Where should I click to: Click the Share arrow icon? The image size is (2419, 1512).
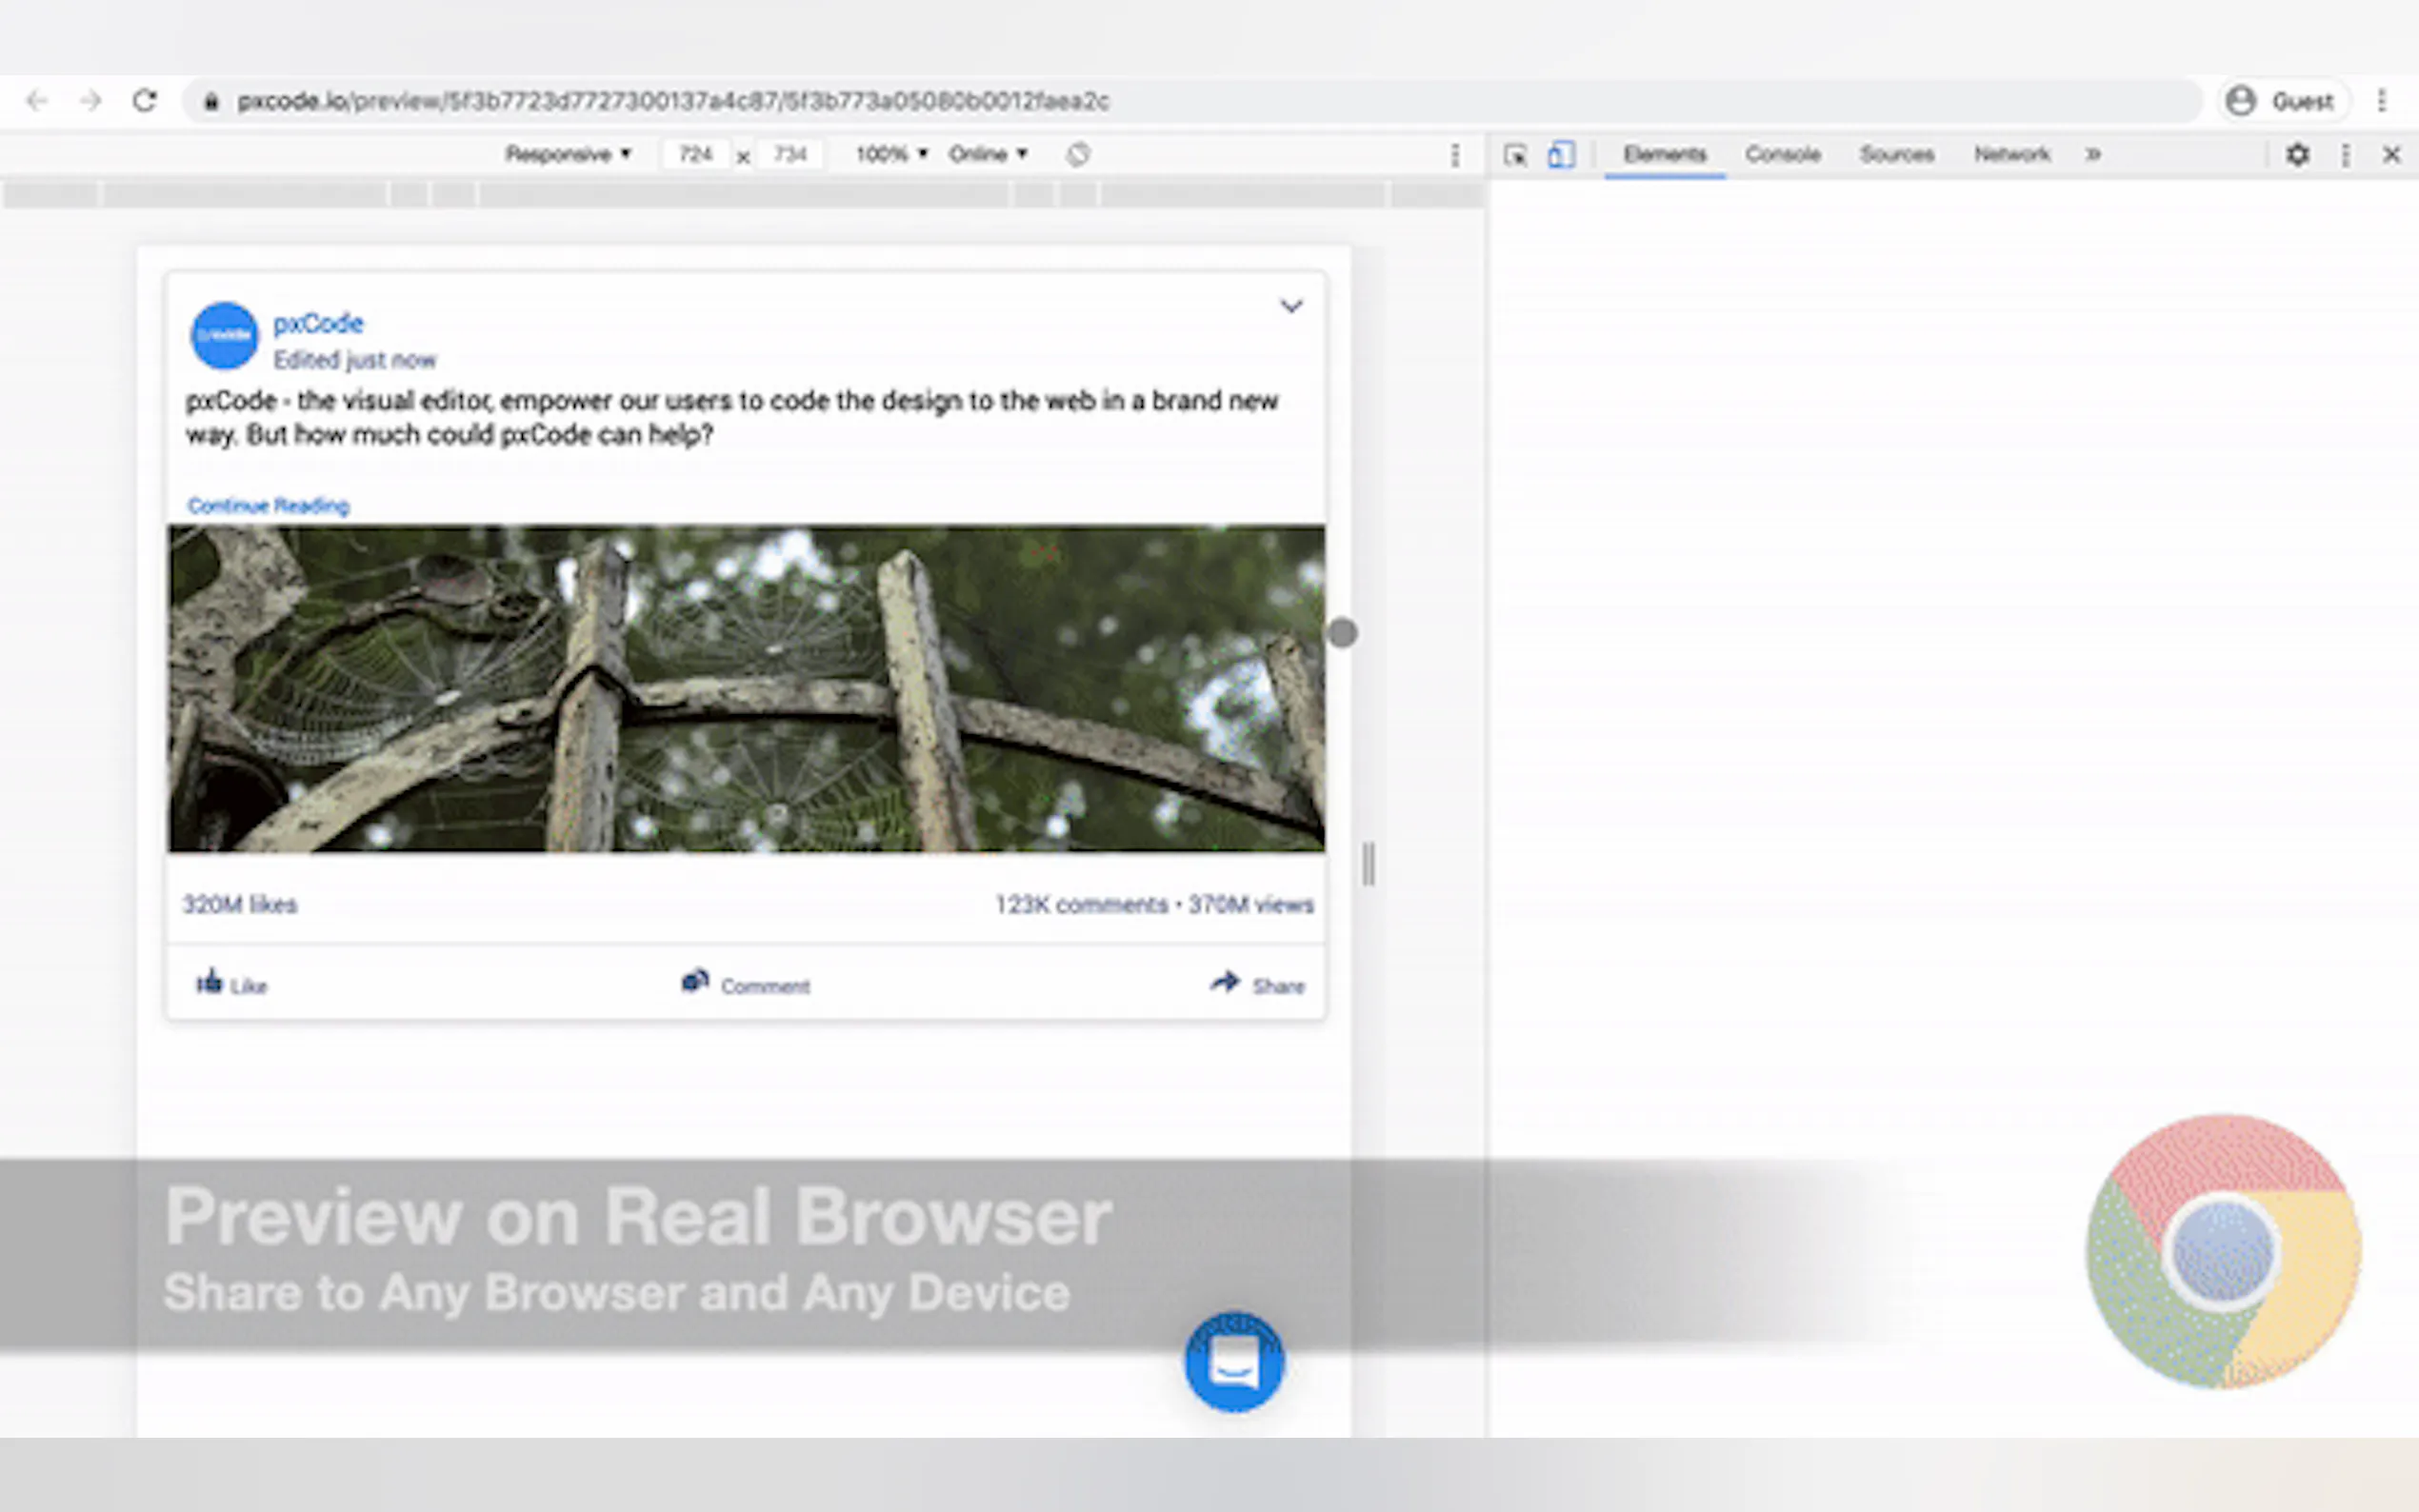1225,982
